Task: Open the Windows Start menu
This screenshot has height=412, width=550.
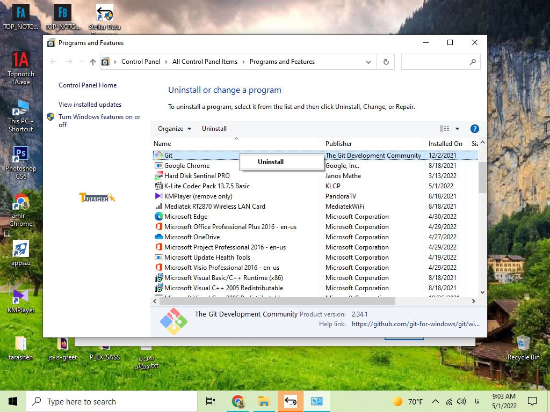Action: pos(13,401)
